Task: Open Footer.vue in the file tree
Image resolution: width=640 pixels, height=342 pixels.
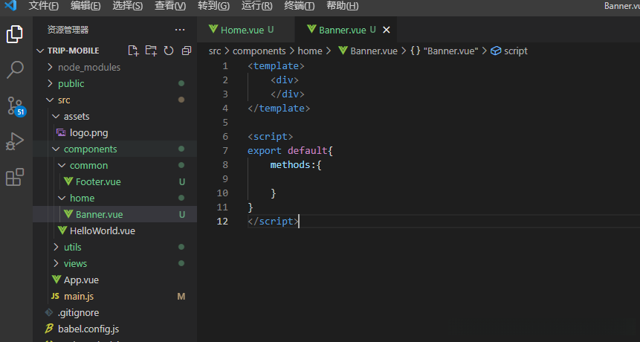Action: [97, 181]
